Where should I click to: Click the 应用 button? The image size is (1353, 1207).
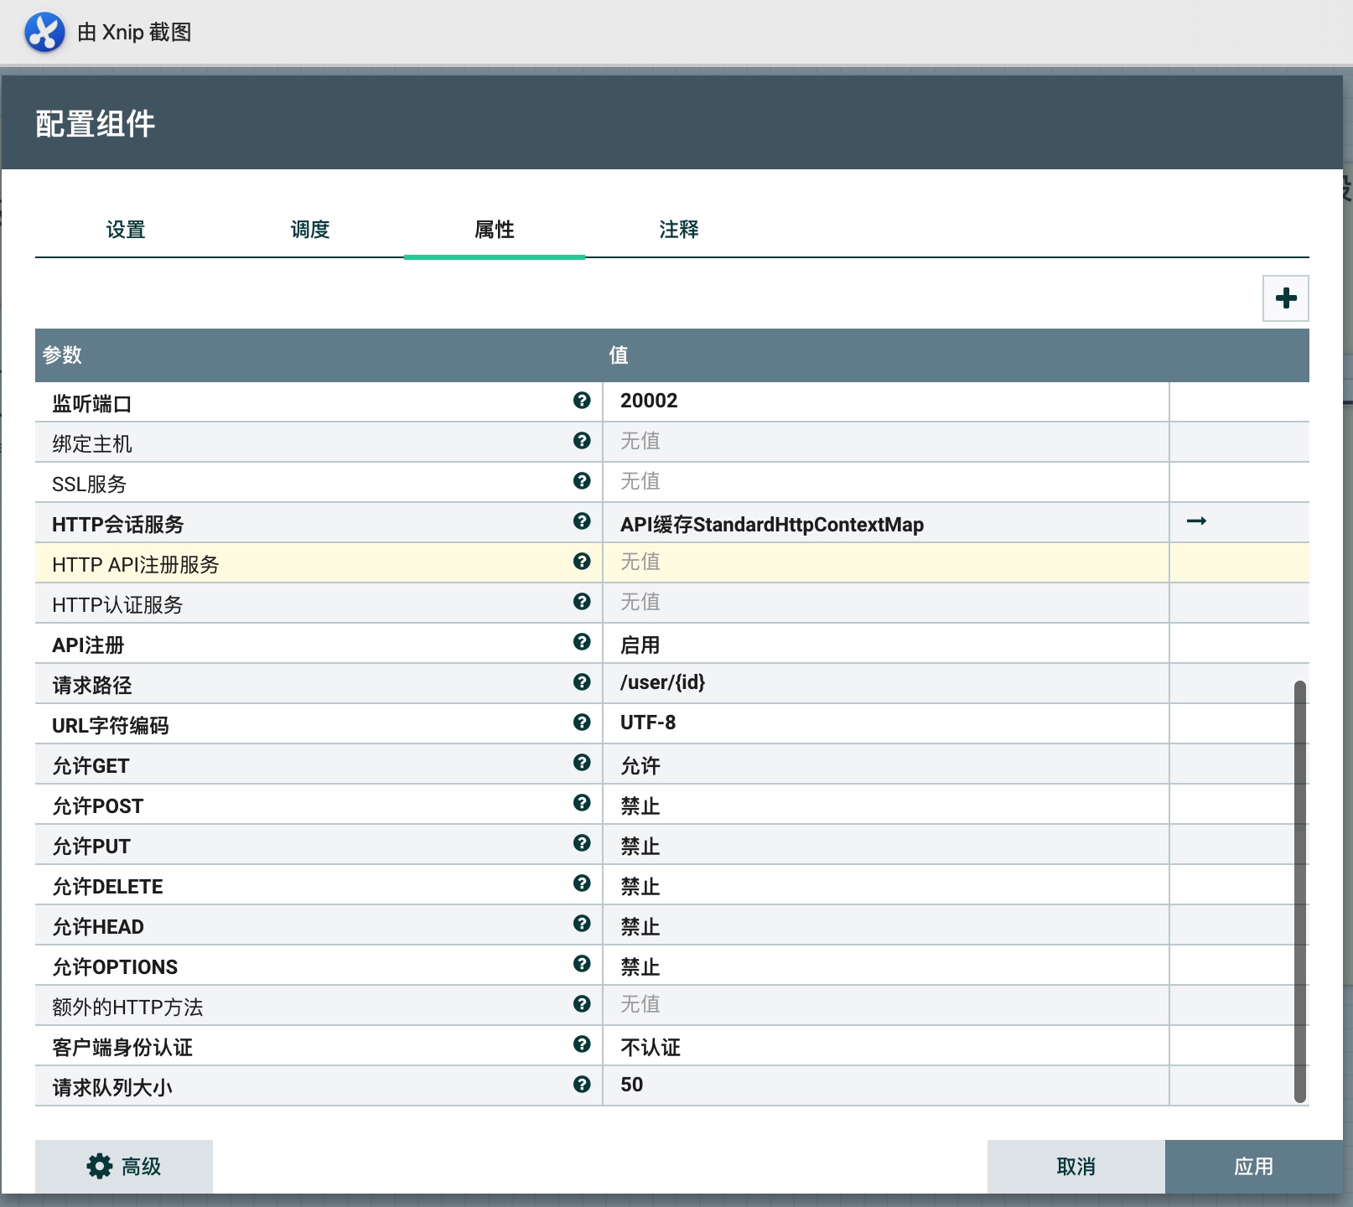[x=1253, y=1167]
